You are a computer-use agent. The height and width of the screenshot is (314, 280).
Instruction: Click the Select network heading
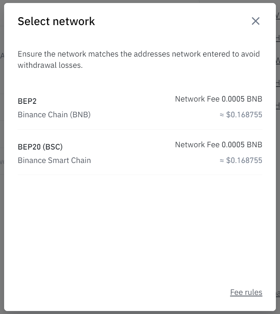(x=56, y=21)
